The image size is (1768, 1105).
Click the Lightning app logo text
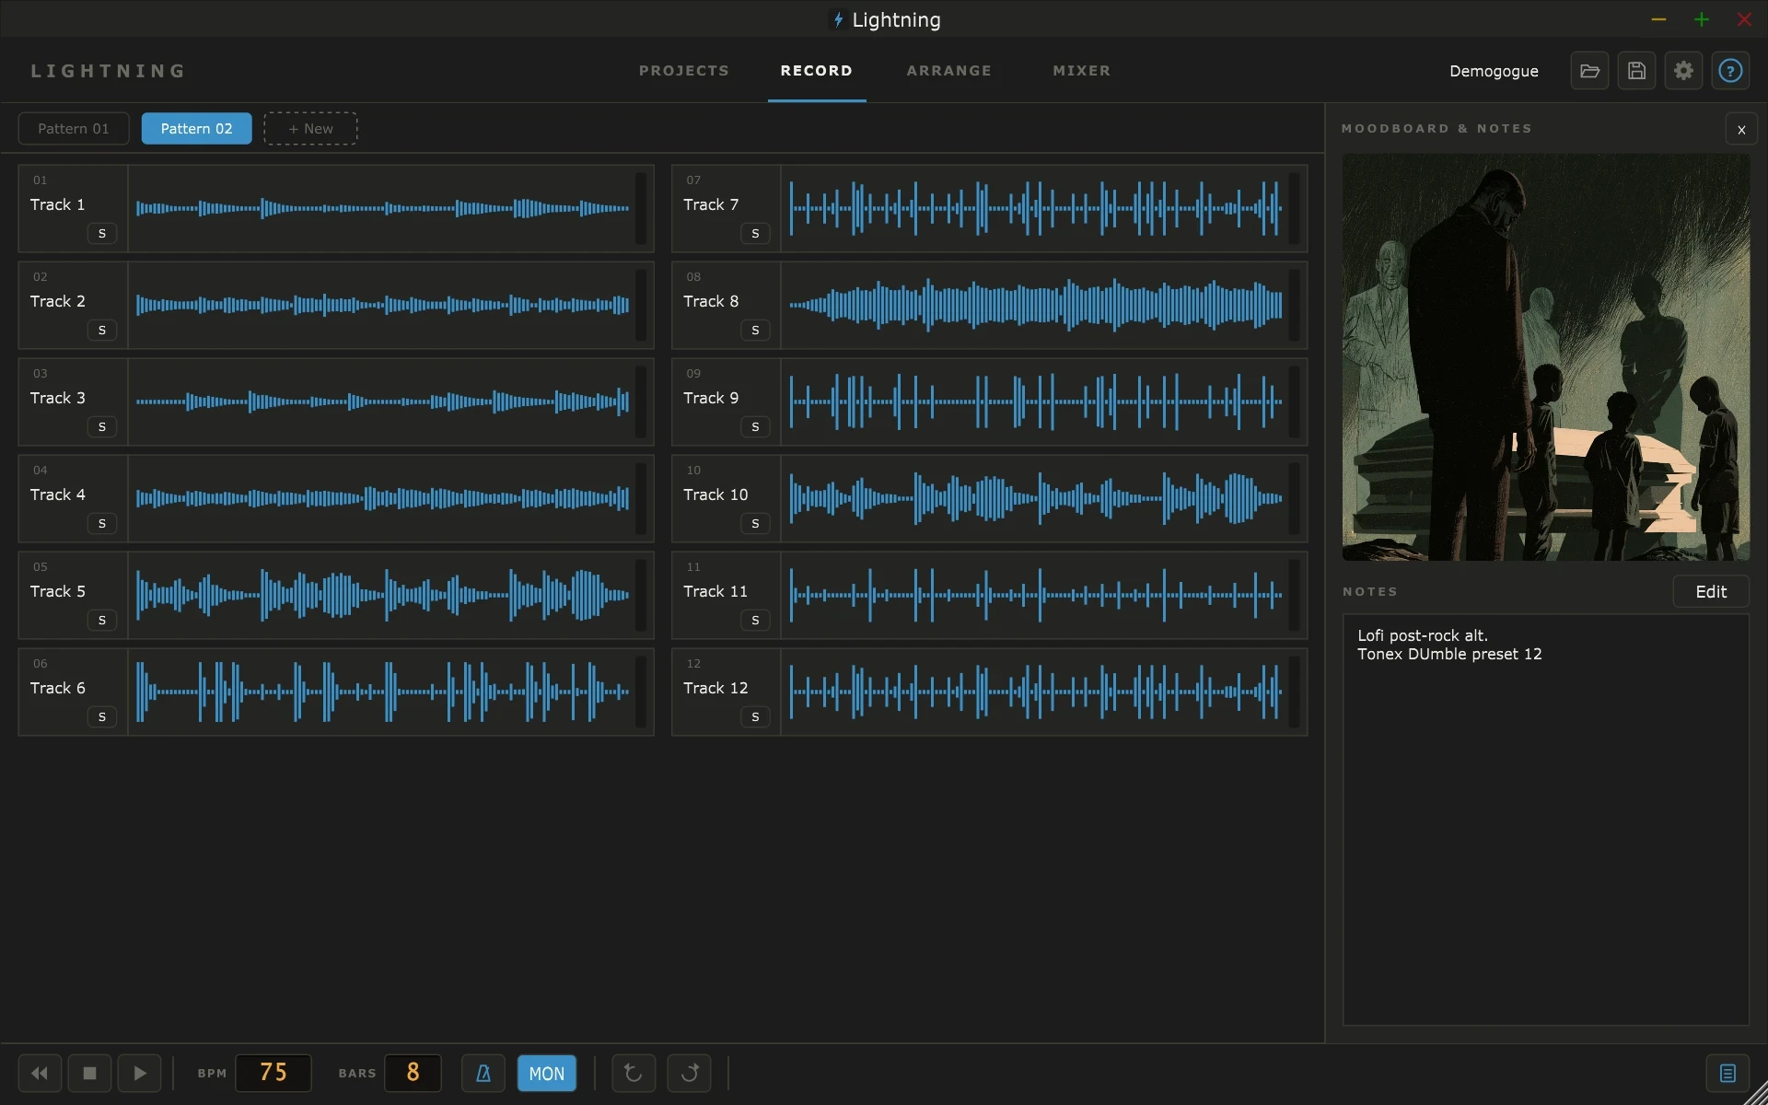click(109, 71)
